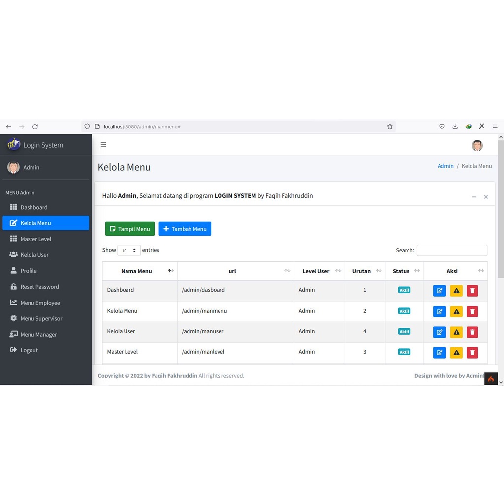Click the flame icon at the bottom right
Viewport: 504px width, 504px height.
pyautogui.click(x=491, y=378)
